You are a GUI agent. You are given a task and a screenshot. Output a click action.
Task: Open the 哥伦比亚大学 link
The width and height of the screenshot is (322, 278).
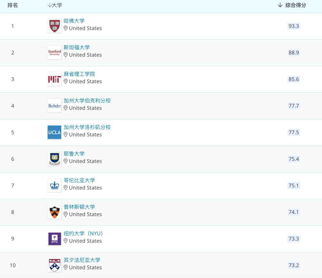(79, 180)
